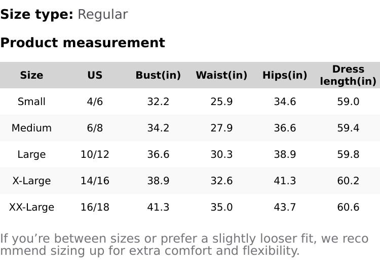Click the X-Large size row label
Viewport: 380px width, 269px height.
point(31,181)
